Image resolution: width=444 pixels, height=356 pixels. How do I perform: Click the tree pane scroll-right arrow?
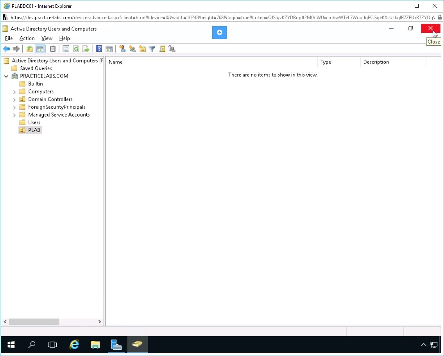click(99, 322)
